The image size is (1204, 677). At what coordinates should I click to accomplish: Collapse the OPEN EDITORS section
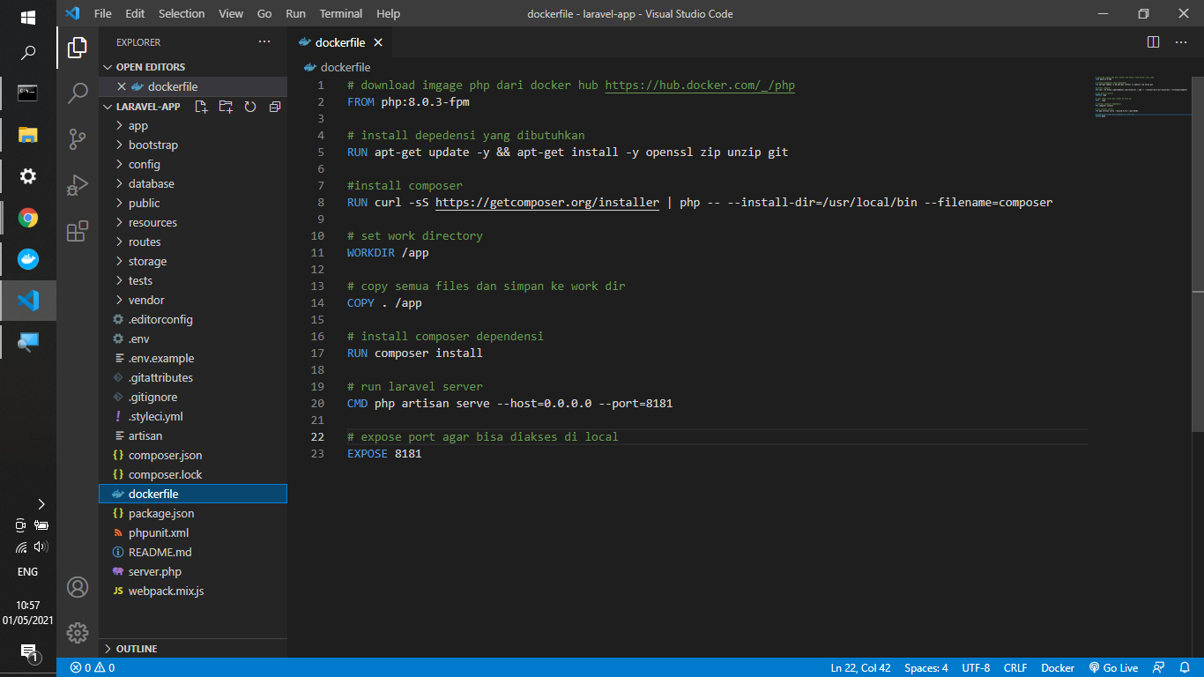(193, 67)
